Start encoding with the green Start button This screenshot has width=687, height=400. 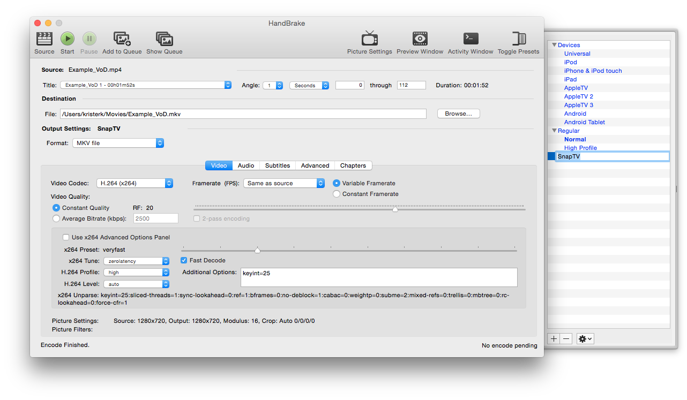(68, 39)
